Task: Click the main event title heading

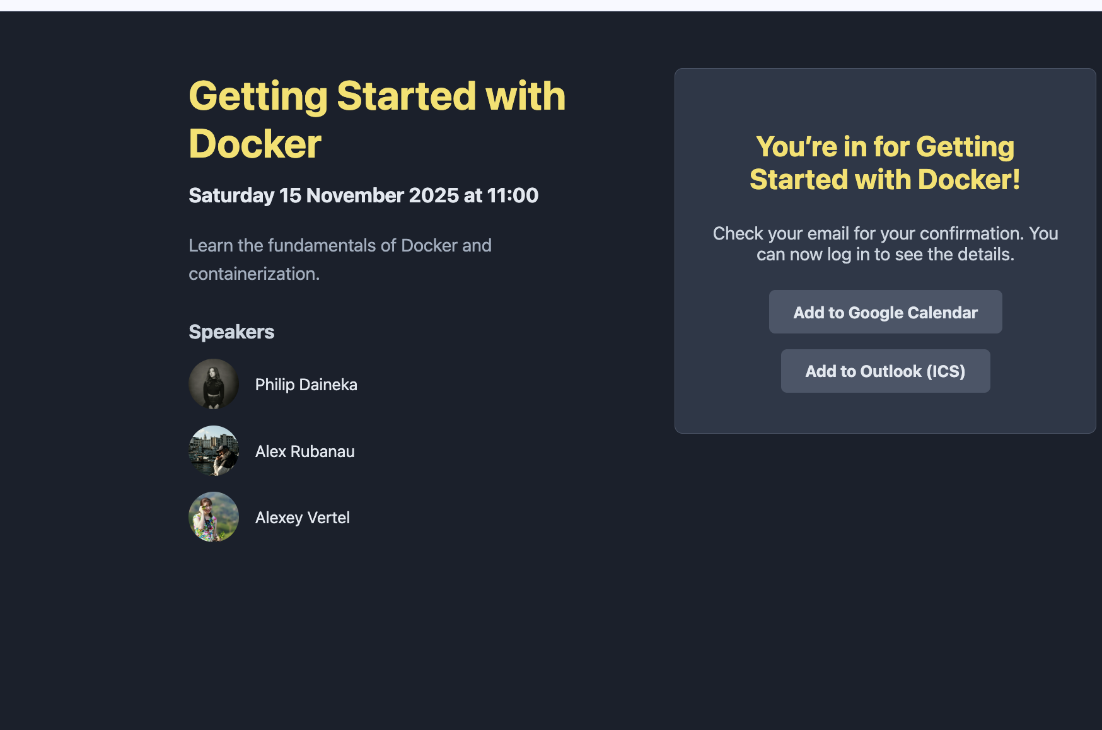Action: coord(376,96)
